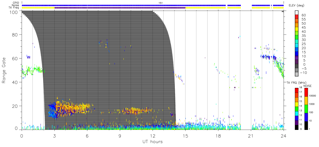
Task: Click NOISE legend label '1000'
Action: tap(311, 104)
